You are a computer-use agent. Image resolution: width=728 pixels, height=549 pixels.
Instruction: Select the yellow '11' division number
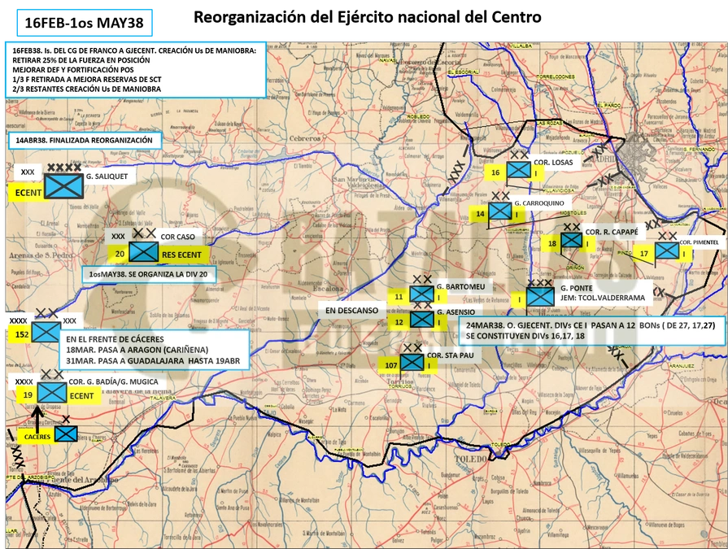[x=399, y=297]
